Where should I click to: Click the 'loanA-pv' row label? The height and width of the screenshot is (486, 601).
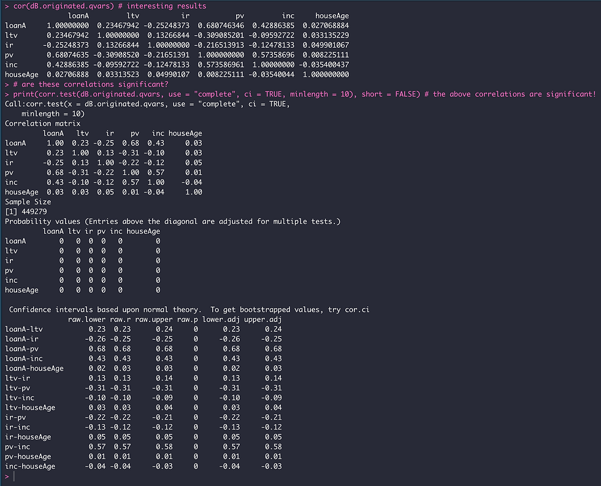(22, 349)
